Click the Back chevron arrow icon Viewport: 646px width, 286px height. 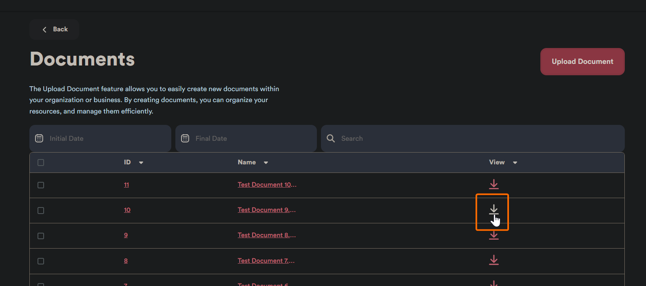point(44,29)
